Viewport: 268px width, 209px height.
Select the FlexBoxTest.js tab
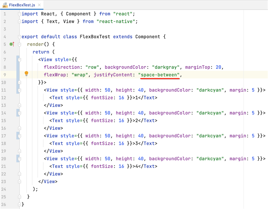[x=22, y=5]
